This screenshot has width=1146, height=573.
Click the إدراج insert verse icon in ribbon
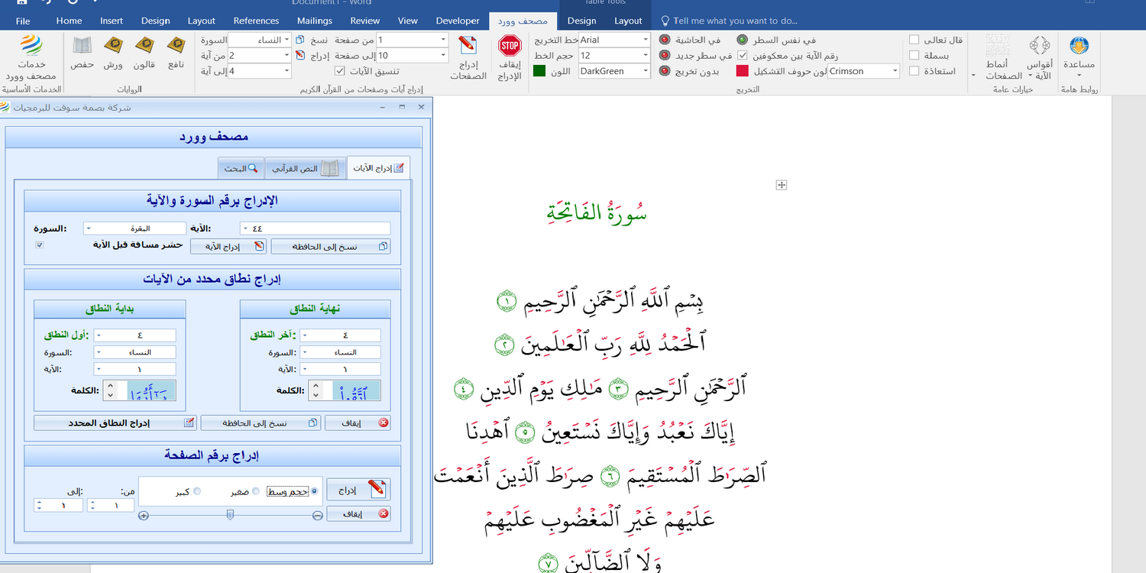click(x=300, y=55)
